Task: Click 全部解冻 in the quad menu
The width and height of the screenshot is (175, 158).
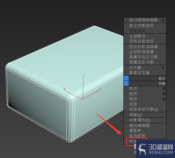Action: (x=145, y=36)
